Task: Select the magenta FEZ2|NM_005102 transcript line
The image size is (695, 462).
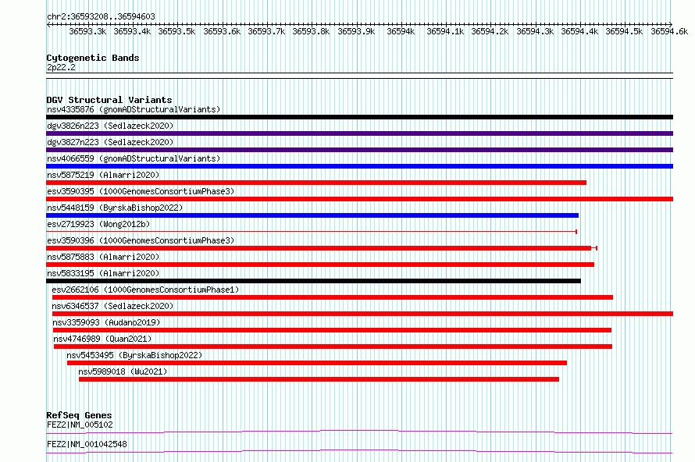Action: tap(359, 432)
